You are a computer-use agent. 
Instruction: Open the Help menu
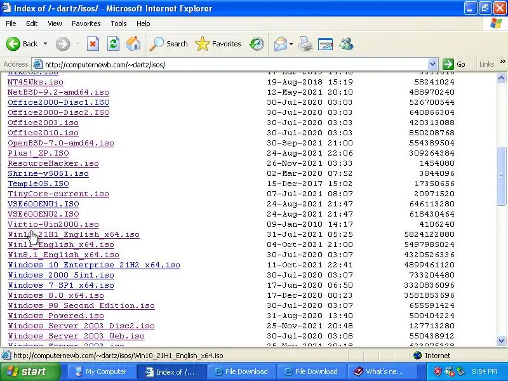(x=144, y=23)
